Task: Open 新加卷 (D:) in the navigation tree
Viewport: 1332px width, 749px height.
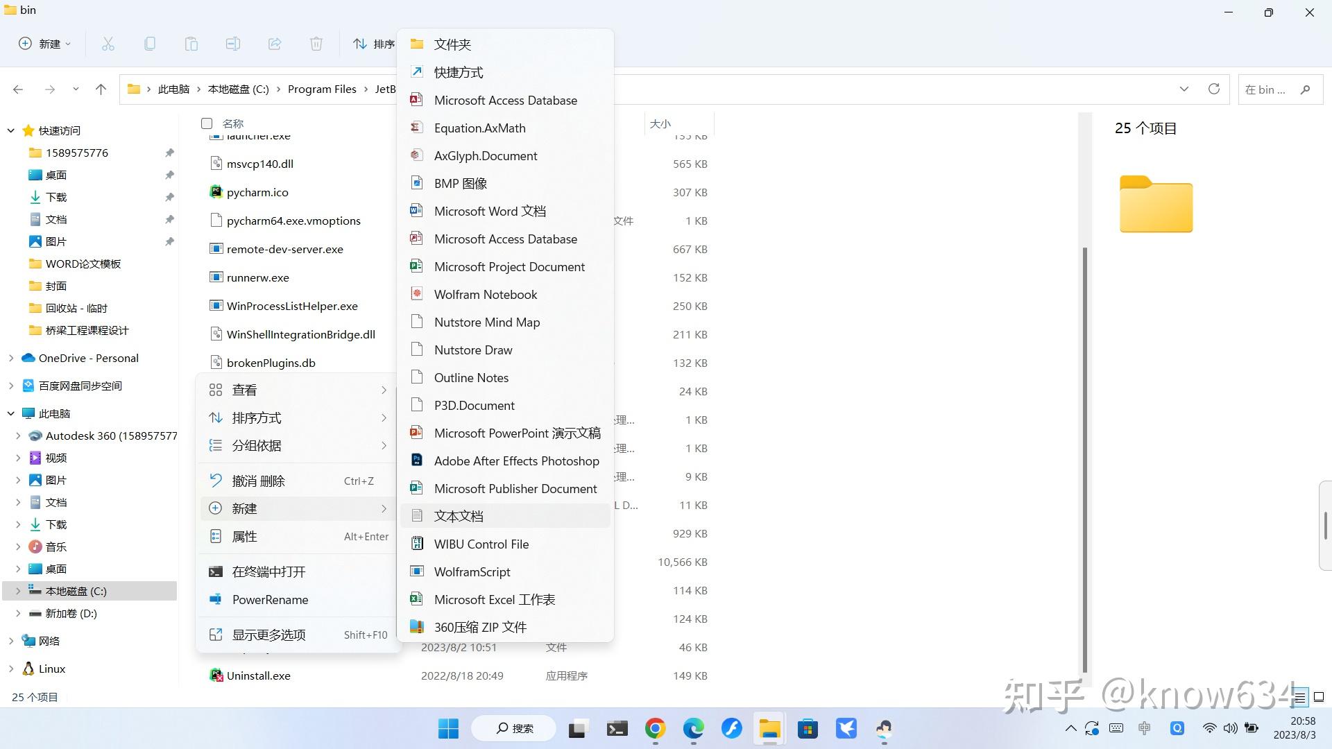Action: [x=71, y=613]
